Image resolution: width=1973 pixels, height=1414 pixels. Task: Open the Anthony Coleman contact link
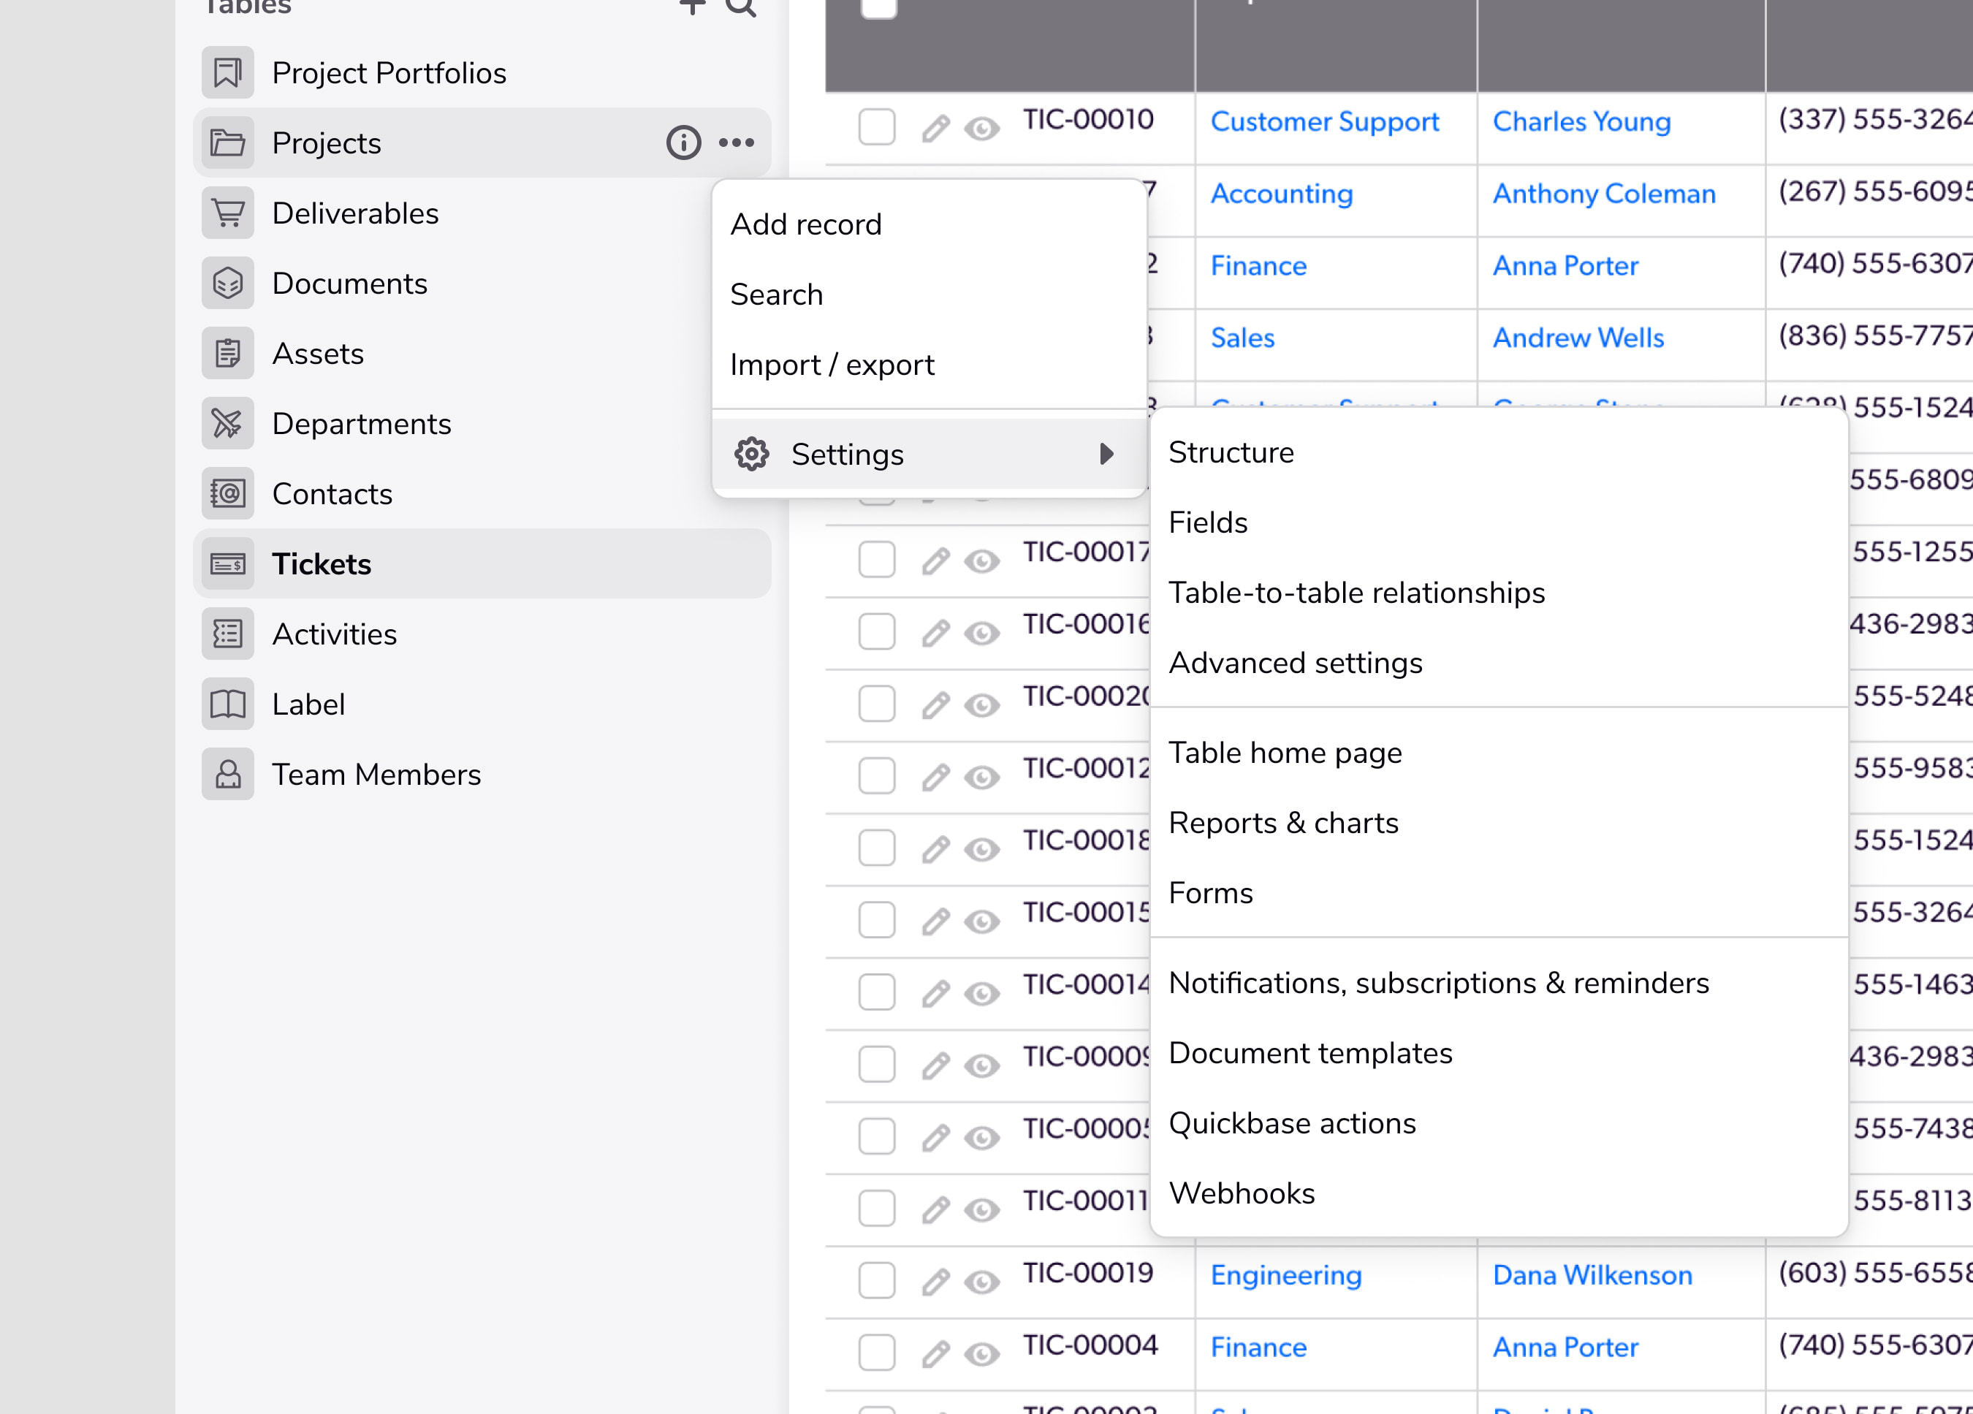[1604, 193]
